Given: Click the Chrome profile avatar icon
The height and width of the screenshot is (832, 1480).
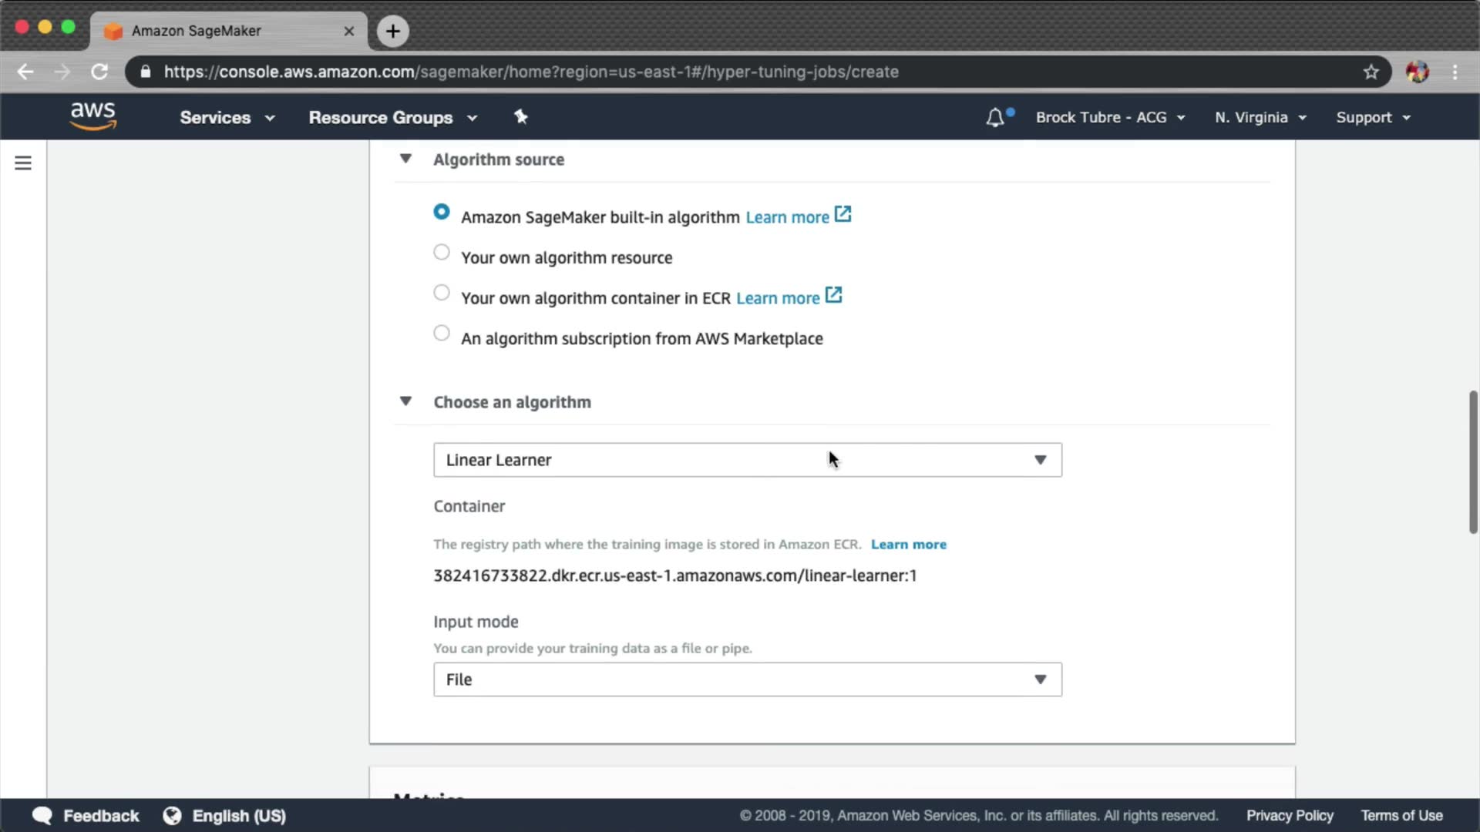Looking at the screenshot, I should coord(1417,72).
